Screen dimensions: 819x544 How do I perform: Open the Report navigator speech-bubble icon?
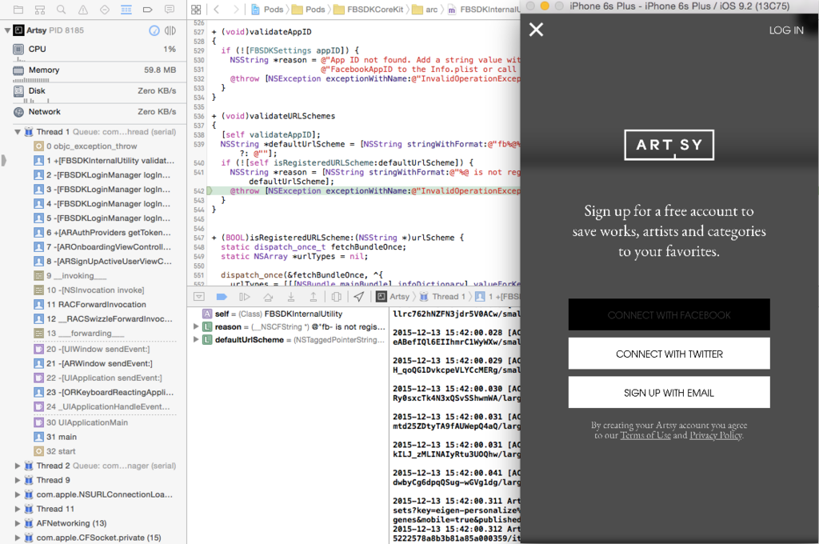170,10
